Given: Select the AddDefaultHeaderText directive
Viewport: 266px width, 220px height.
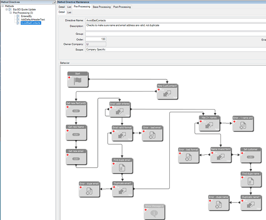Looking at the screenshot, I should tap(33, 20).
